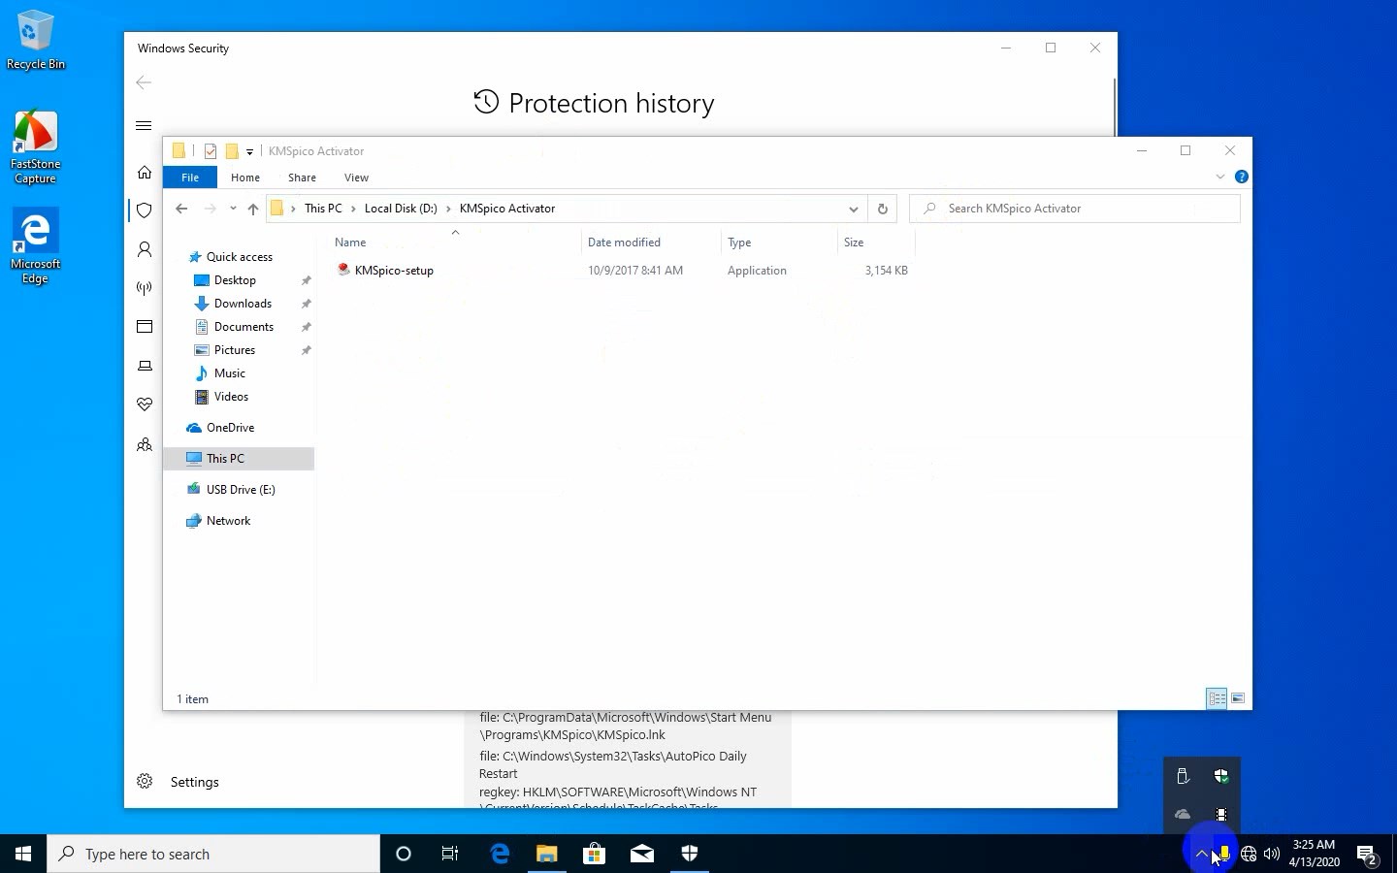
Task: Select OneDrive in navigation pane
Action: pyautogui.click(x=230, y=428)
